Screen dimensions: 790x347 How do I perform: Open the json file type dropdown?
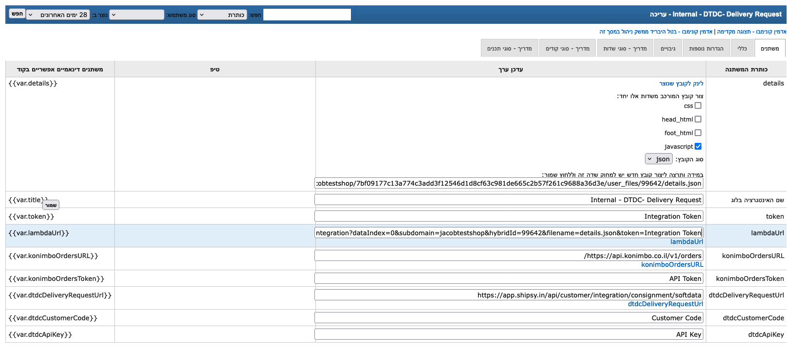click(x=659, y=159)
